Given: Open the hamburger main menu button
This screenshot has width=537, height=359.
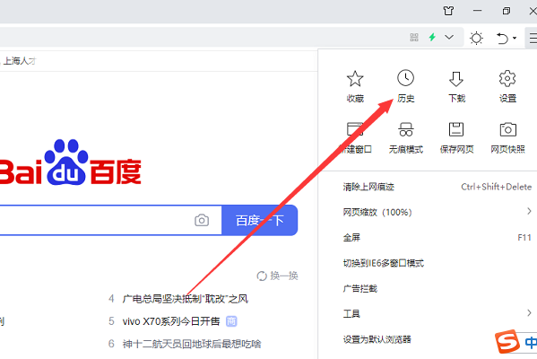Looking at the screenshot, I should click(533, 38).
